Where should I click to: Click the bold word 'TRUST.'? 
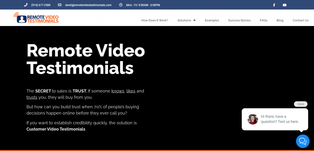click(x=80, y=91)
